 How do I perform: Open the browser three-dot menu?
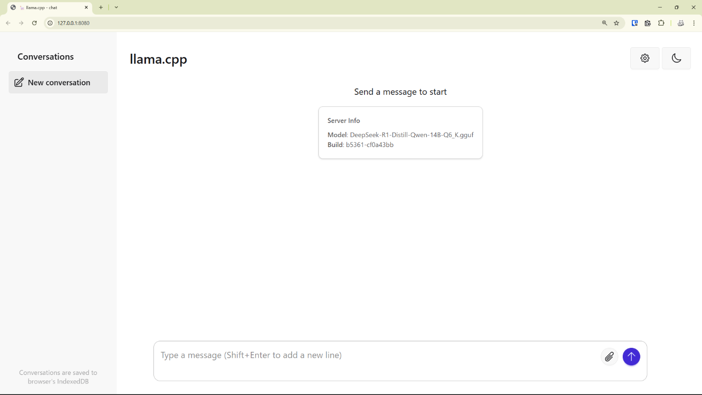point(694,23)
